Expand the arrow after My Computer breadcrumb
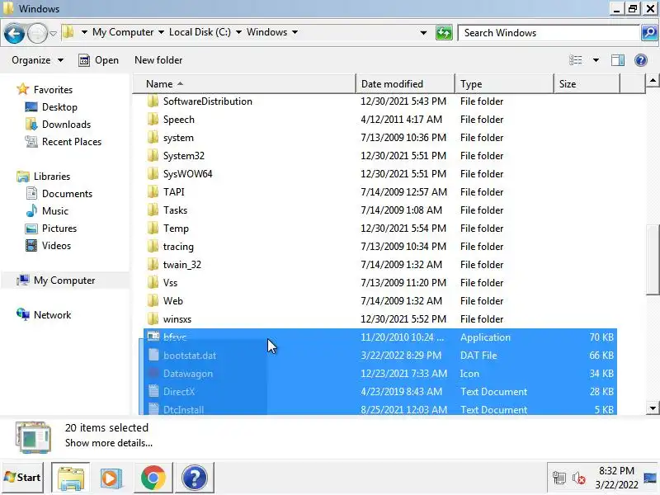This screenshot has height=495, width=660. 161,32
